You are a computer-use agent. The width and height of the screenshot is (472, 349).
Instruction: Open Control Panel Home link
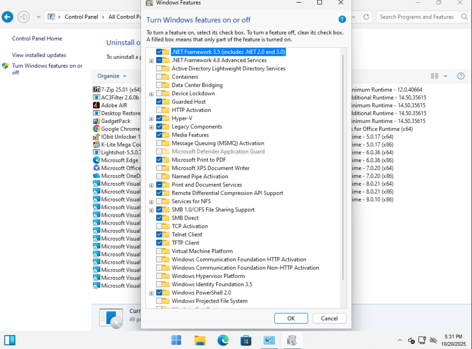[37, 39]
